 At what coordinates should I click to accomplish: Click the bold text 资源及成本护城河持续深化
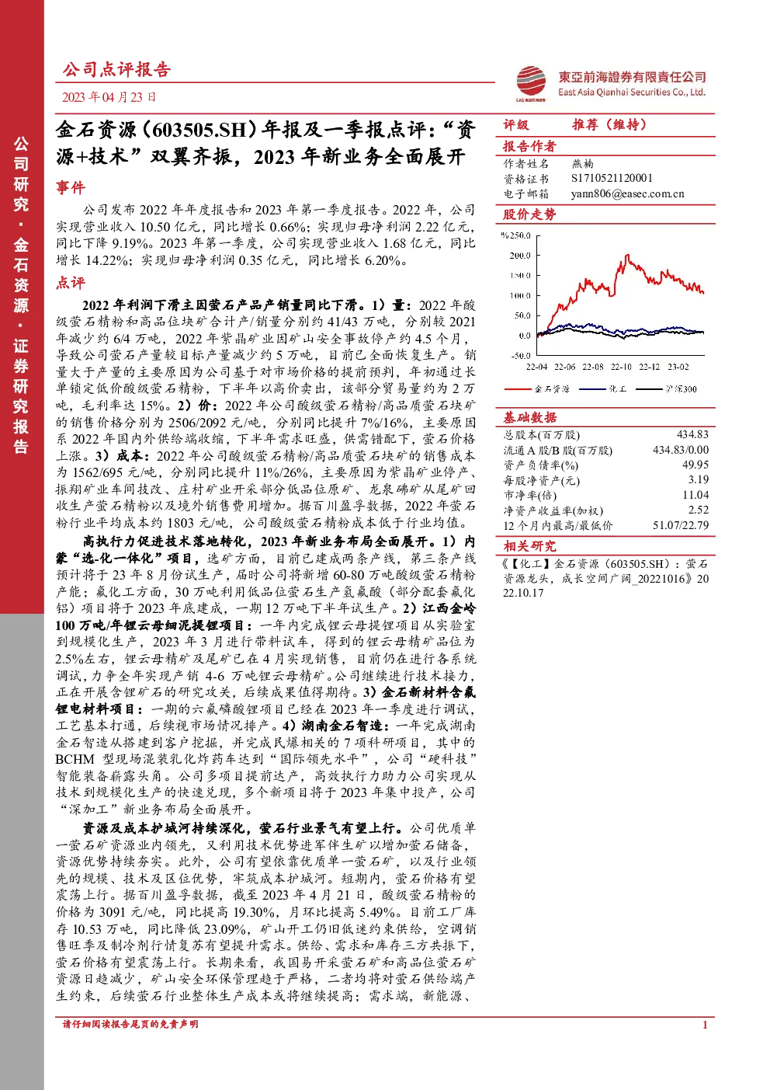(166, 828)
